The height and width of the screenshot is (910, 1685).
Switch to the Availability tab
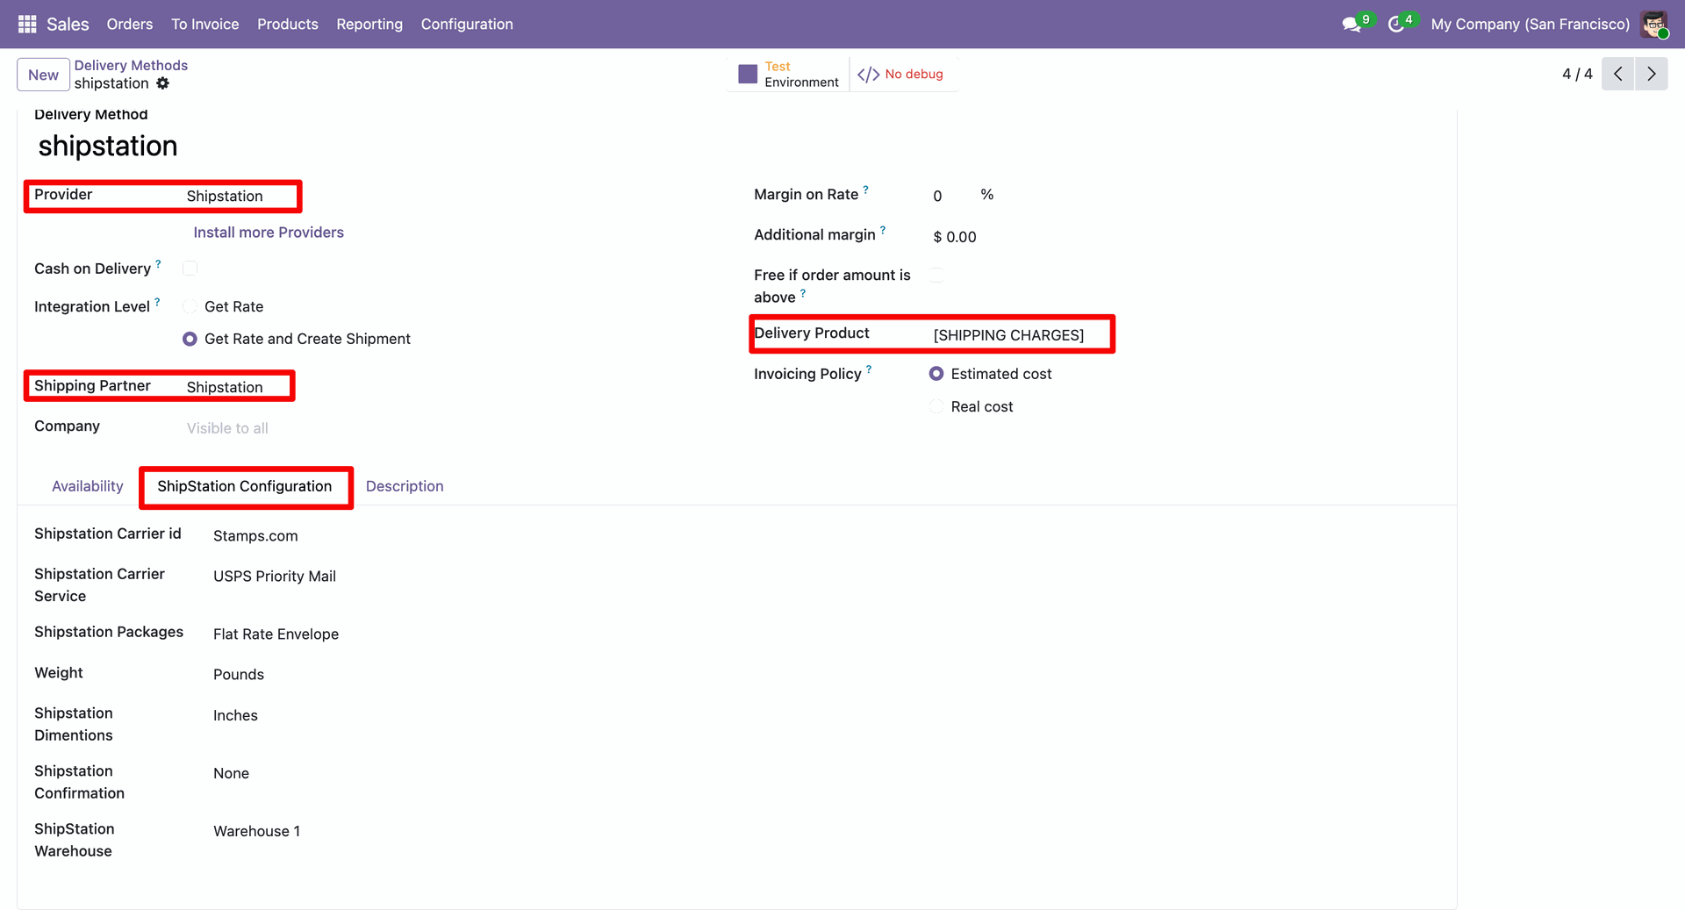pyautogui.click(x=88, y=486)
